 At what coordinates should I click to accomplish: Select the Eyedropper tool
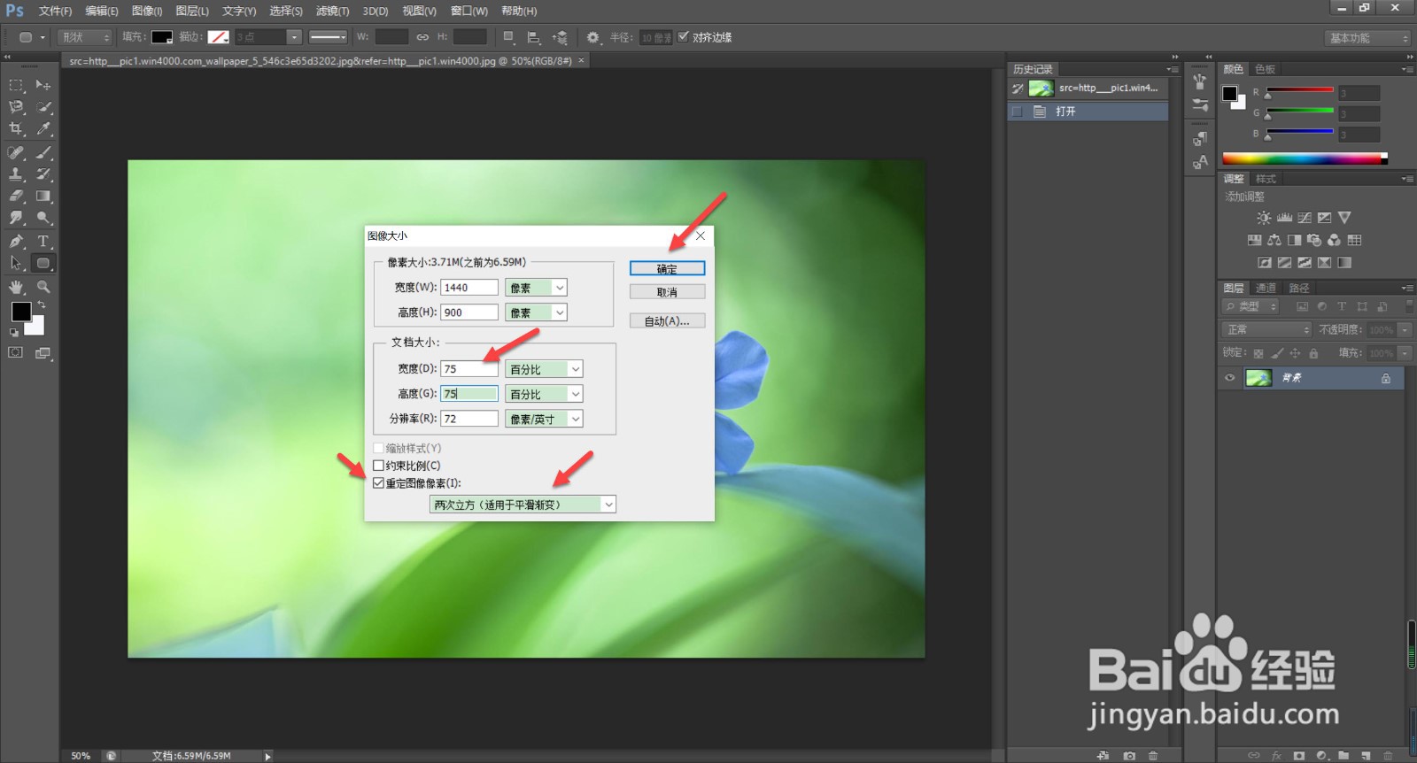43,129
